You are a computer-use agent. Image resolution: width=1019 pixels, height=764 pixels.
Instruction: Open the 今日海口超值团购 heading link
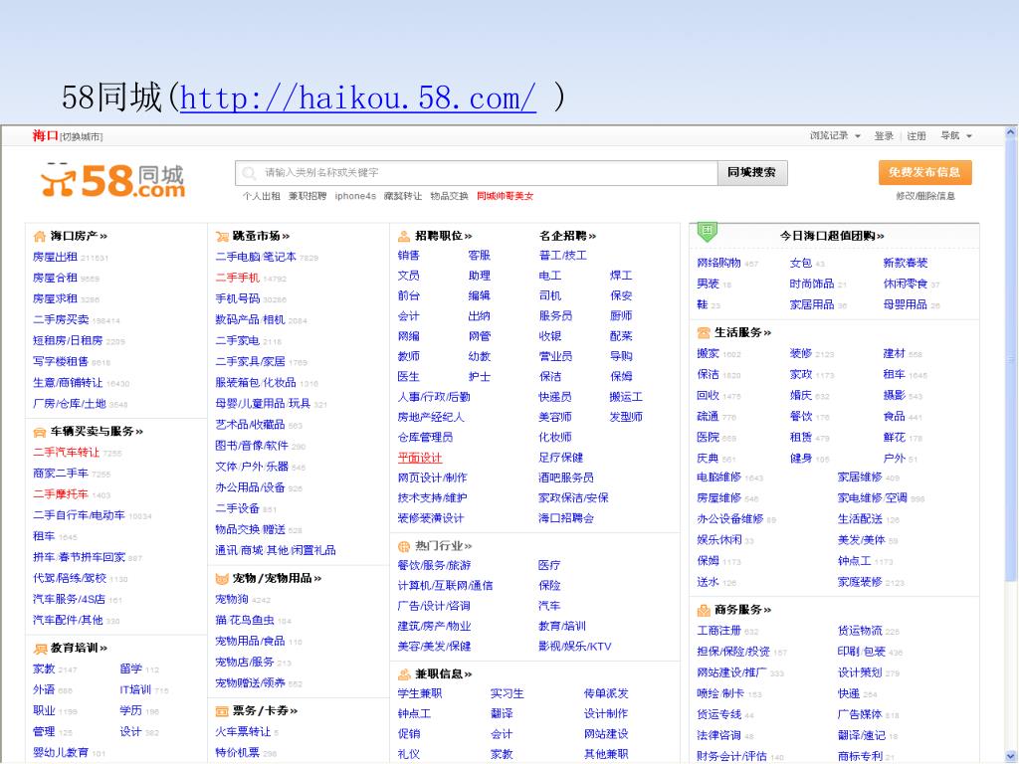tap(832, 236)
